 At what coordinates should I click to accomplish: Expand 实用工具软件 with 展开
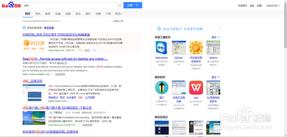216,37
